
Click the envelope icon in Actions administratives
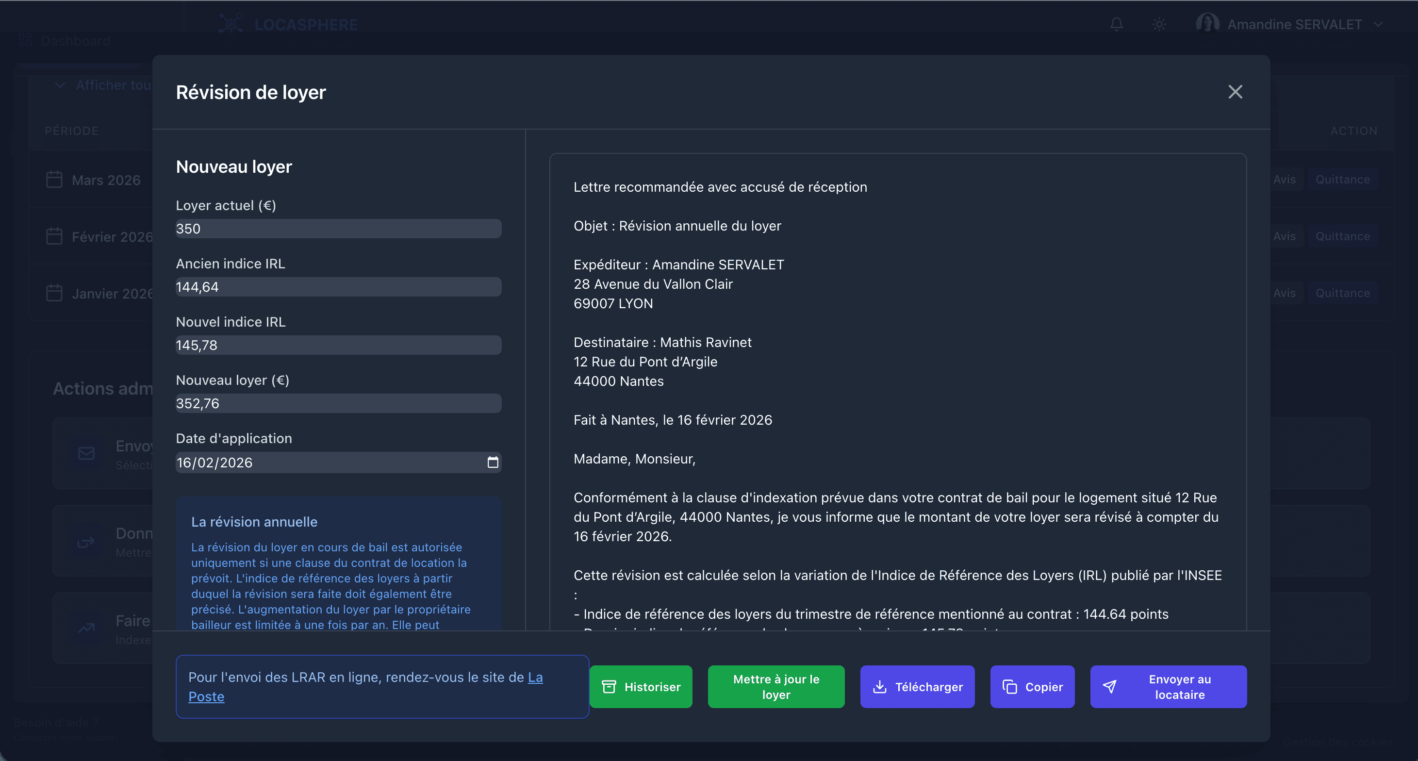pyautogui.click(x=86, y=453)
